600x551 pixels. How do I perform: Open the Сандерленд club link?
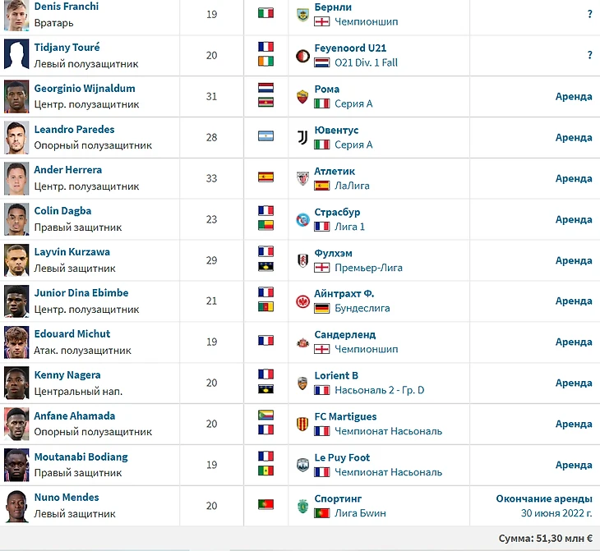click(x=344, y=334)
